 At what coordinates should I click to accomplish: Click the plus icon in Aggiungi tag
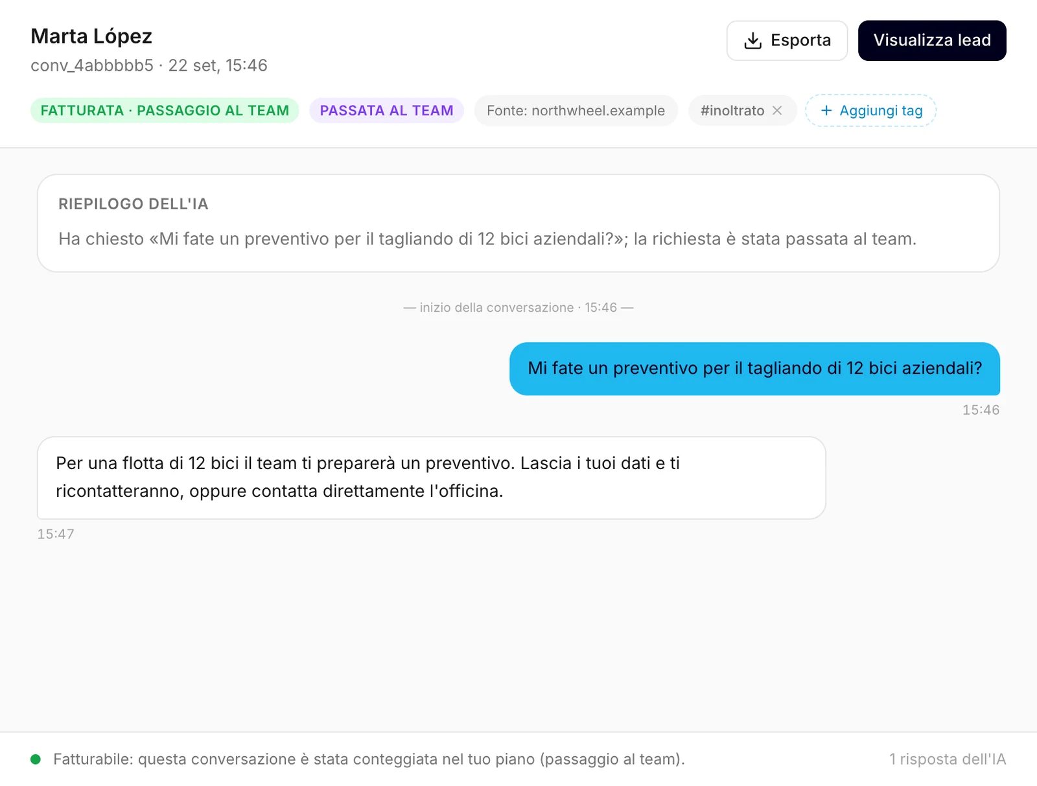tap(826, 111)
